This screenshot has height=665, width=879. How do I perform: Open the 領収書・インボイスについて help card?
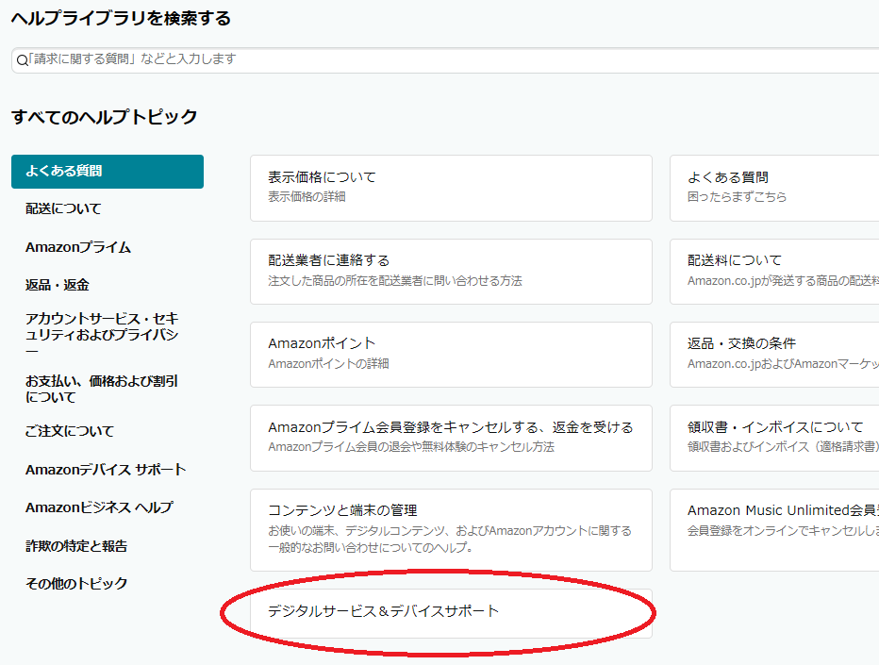click(774, 439)
